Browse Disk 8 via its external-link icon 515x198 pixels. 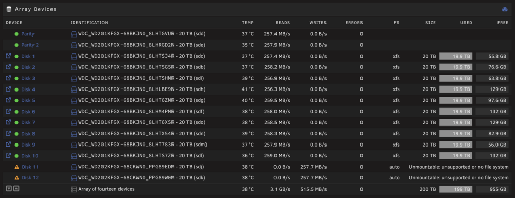(x=9, y=133)
